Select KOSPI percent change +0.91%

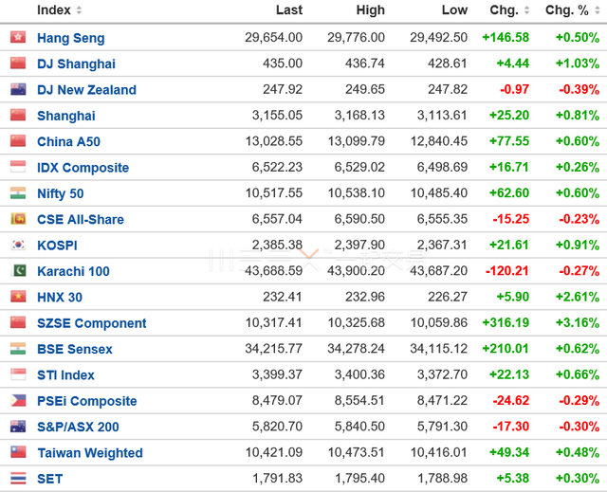point(578,245)
